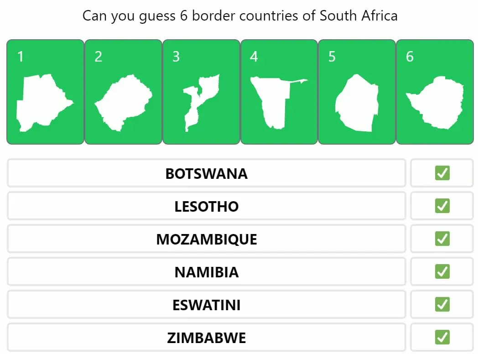Screen dimensions: 478x354
Task: Click the South Africa quiz heading
Action: (240, 16)
